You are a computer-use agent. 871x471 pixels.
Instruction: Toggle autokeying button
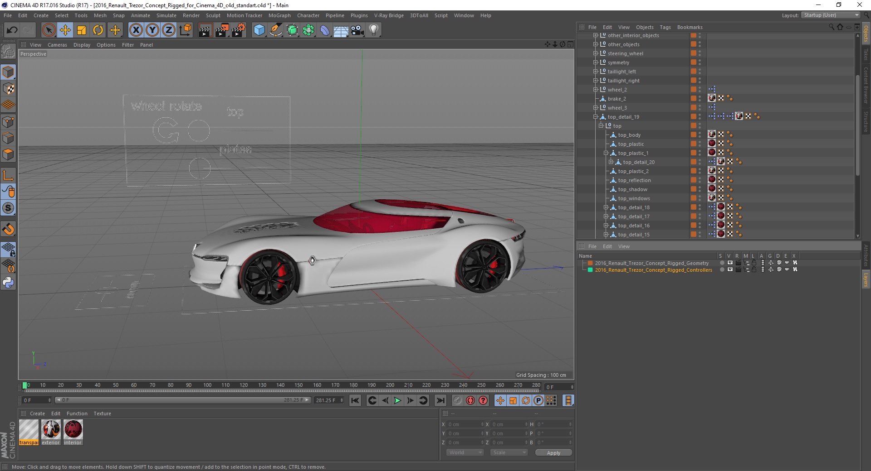tap(470, 400)
